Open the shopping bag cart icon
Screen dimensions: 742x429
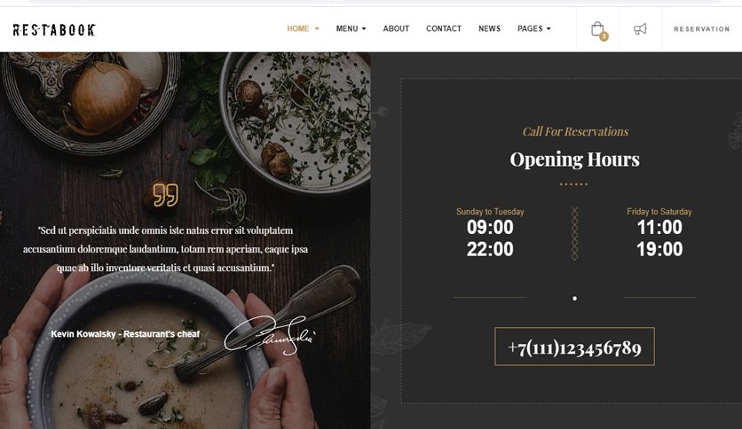click(x=597, y=29)
